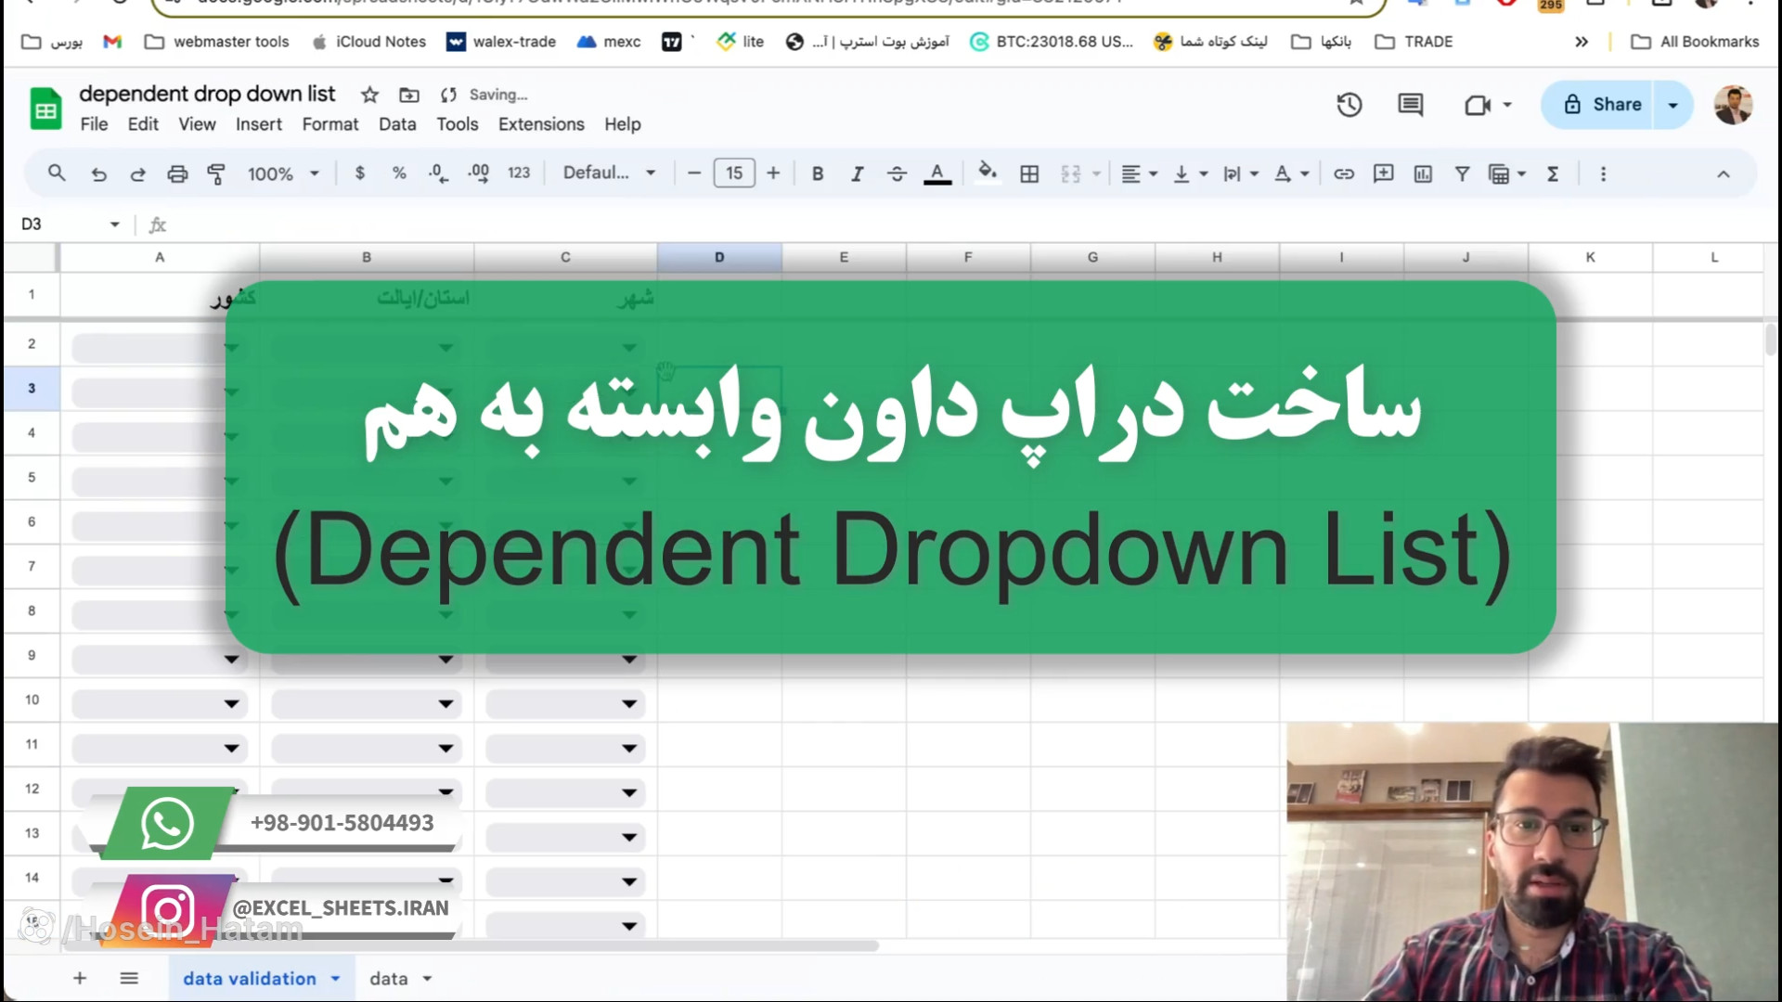Open more number formats 123

(519, 173)
